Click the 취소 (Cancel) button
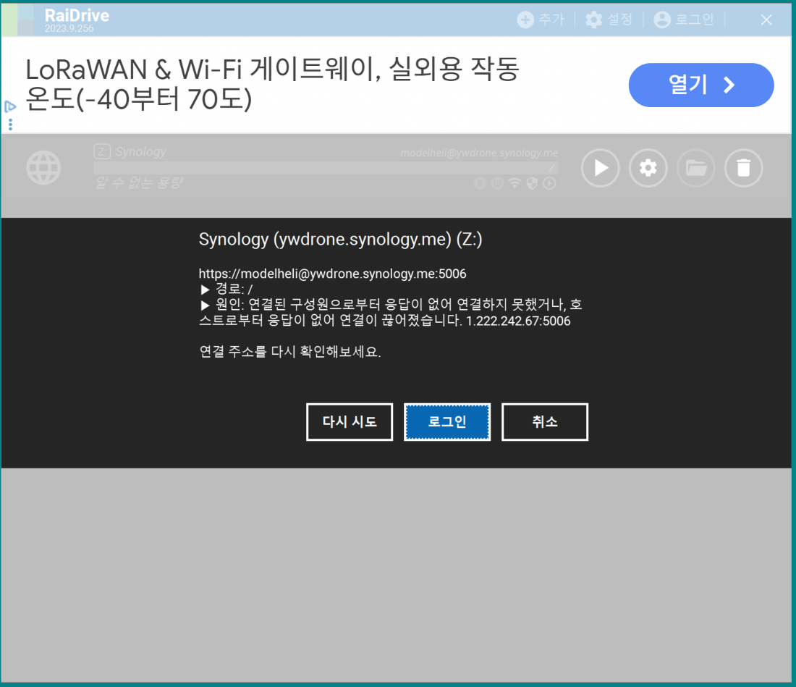Image resolution: width=796 pixels, height=687 pixels. point(545,422)
